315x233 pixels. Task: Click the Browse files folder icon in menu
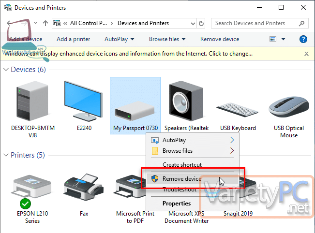point(155,151)
